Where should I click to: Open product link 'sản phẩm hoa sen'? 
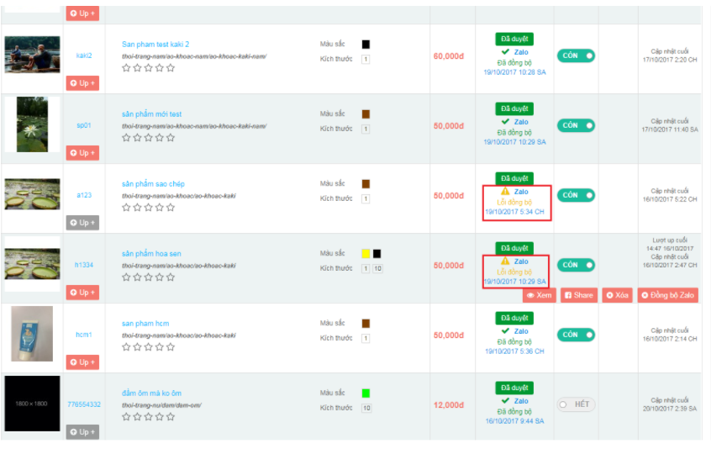(x=151, y=254)
